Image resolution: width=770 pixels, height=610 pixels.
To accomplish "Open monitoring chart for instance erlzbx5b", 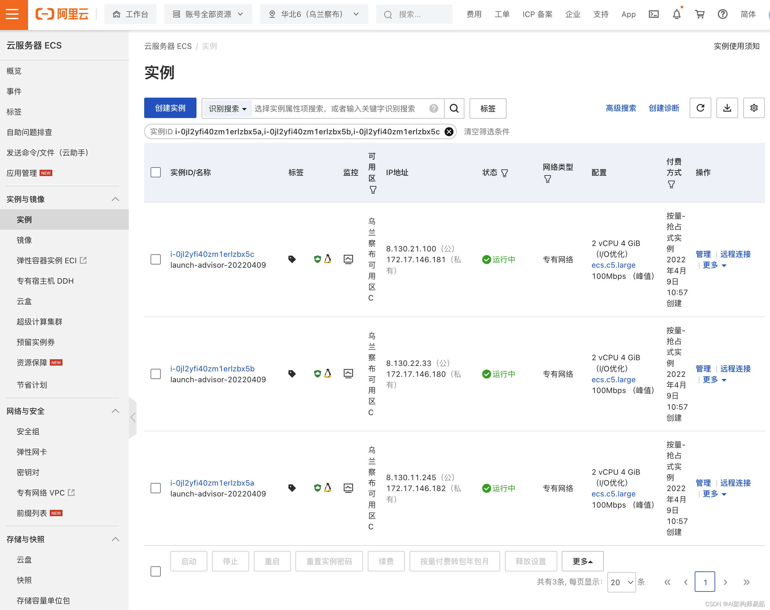I will pyautogui.click(x=348, y=374).
